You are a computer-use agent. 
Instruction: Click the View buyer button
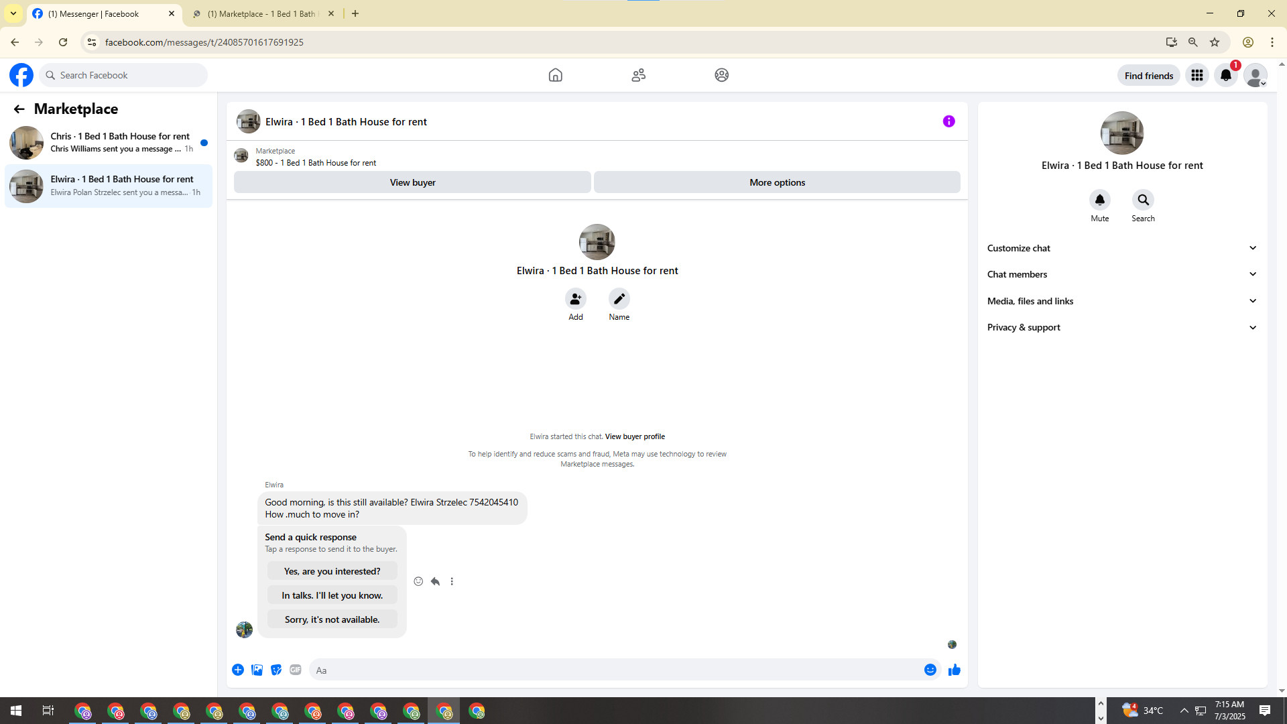coord(412,182)
